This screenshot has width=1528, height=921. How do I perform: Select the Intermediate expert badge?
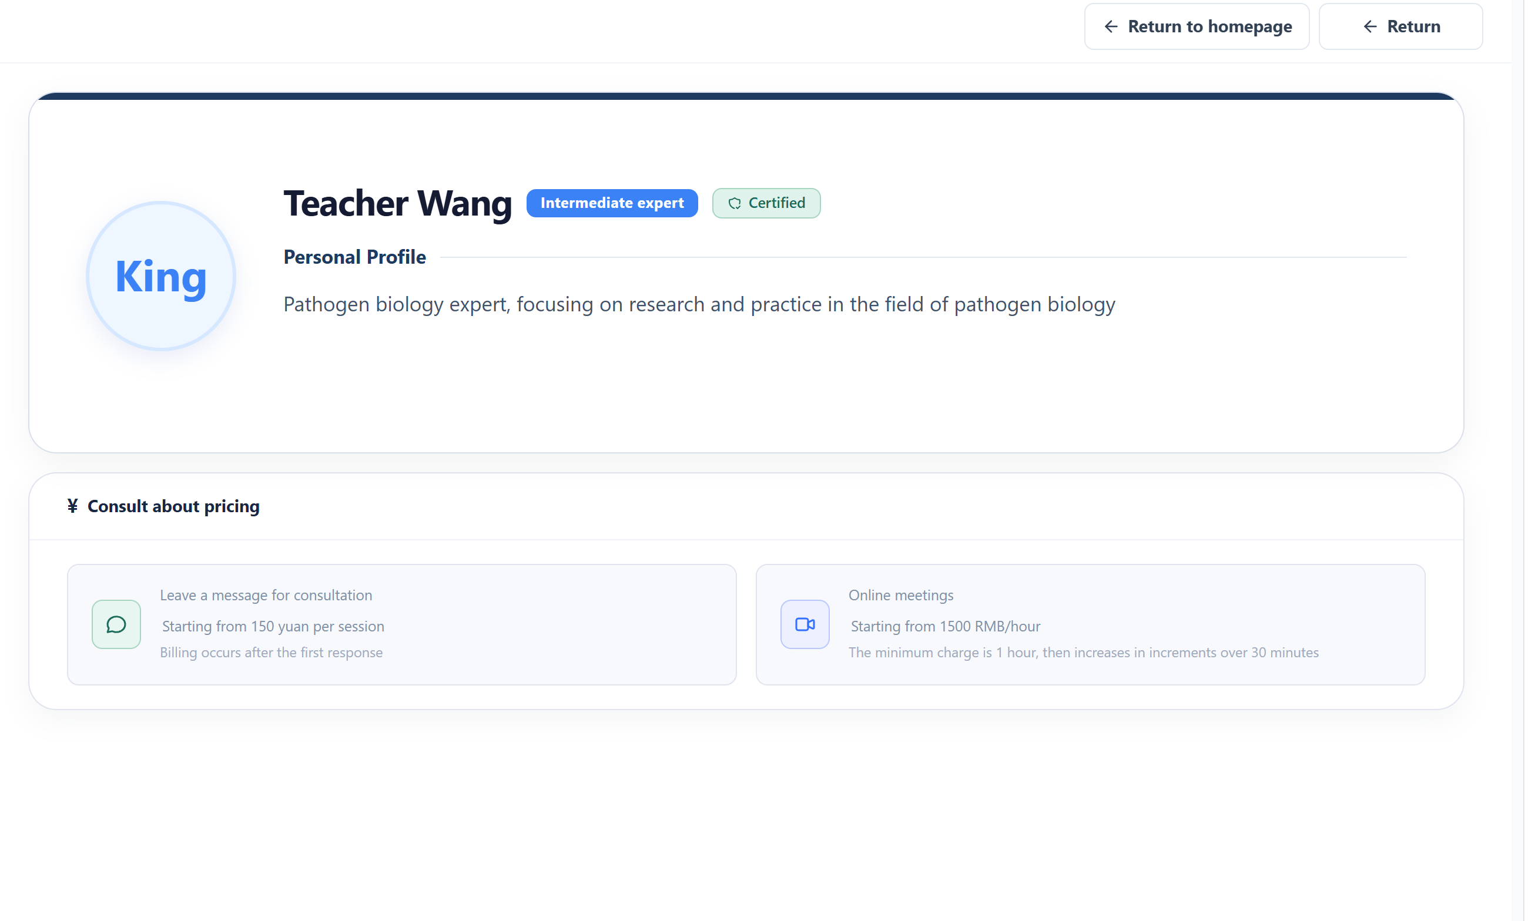tap(612, 203)
